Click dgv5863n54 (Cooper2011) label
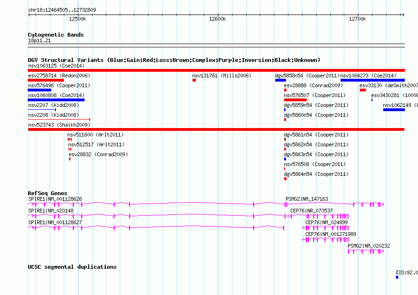This screenshot has width=418, height=295. coord(316,154)
